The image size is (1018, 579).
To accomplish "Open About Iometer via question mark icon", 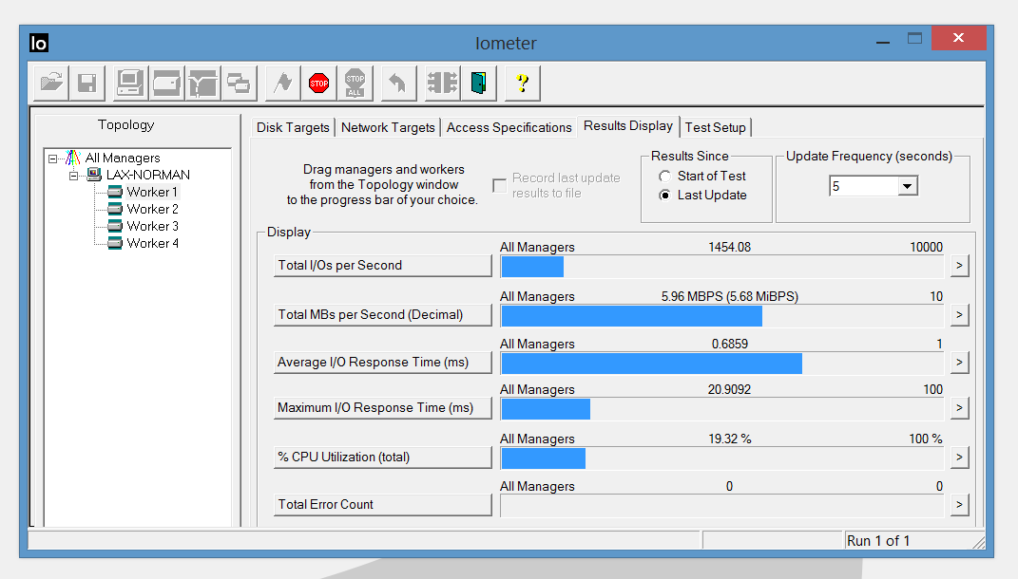I will [x=523, y=83].
